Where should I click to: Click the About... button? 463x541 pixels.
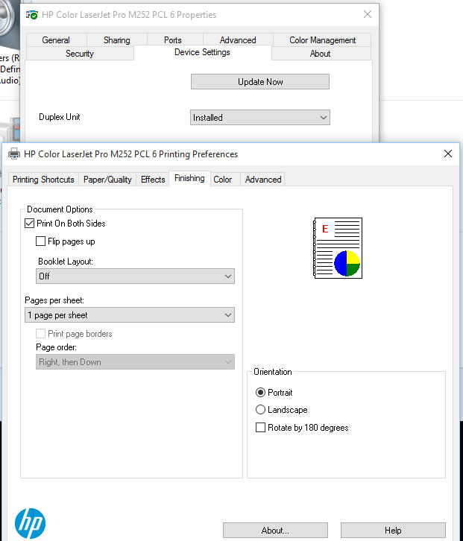(275, 530)
